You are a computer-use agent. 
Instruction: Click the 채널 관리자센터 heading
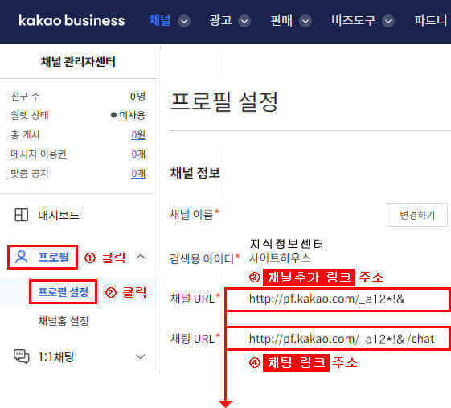tap(78, 62)
